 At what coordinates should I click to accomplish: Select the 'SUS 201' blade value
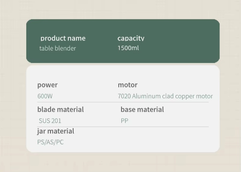50,121
